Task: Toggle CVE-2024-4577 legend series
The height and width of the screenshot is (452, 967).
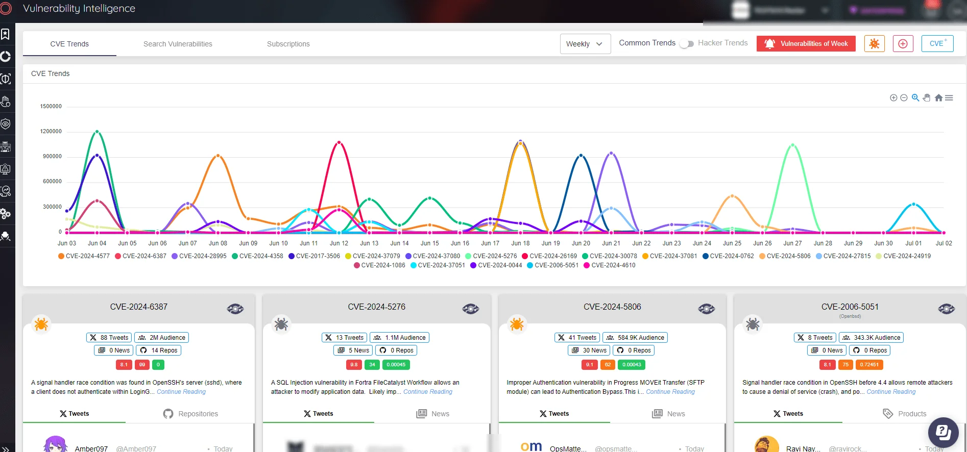Action: click(x=84, y=256)
